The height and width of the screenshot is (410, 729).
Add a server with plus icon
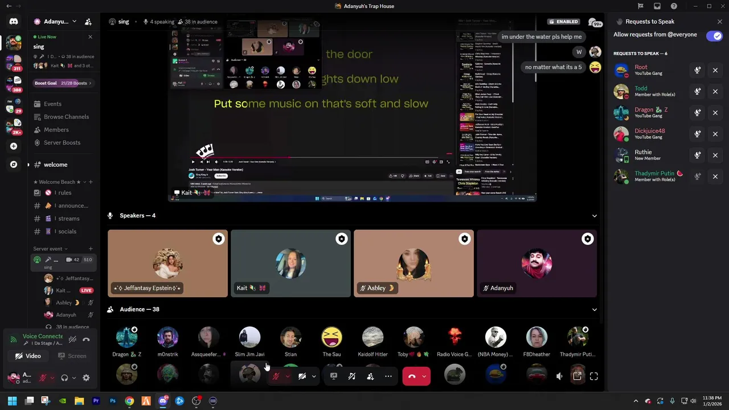[x=14, y=146]
